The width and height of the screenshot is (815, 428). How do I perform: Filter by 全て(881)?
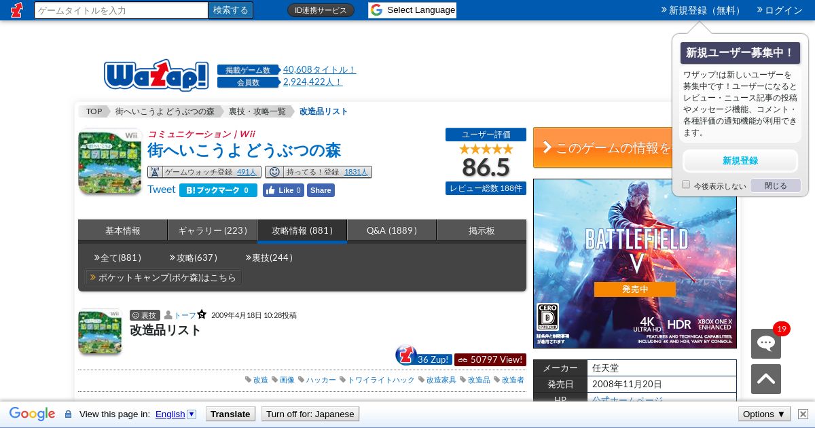pyautogui.click(x=117, y=257)
